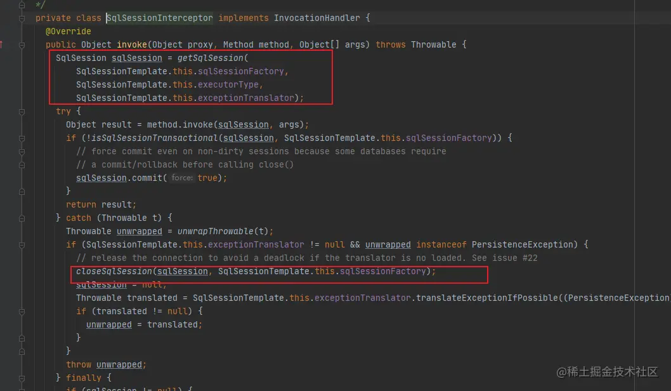Screen dimensions: 671x391
Task: Click the true literal in commit call
Action: point(207,178)
